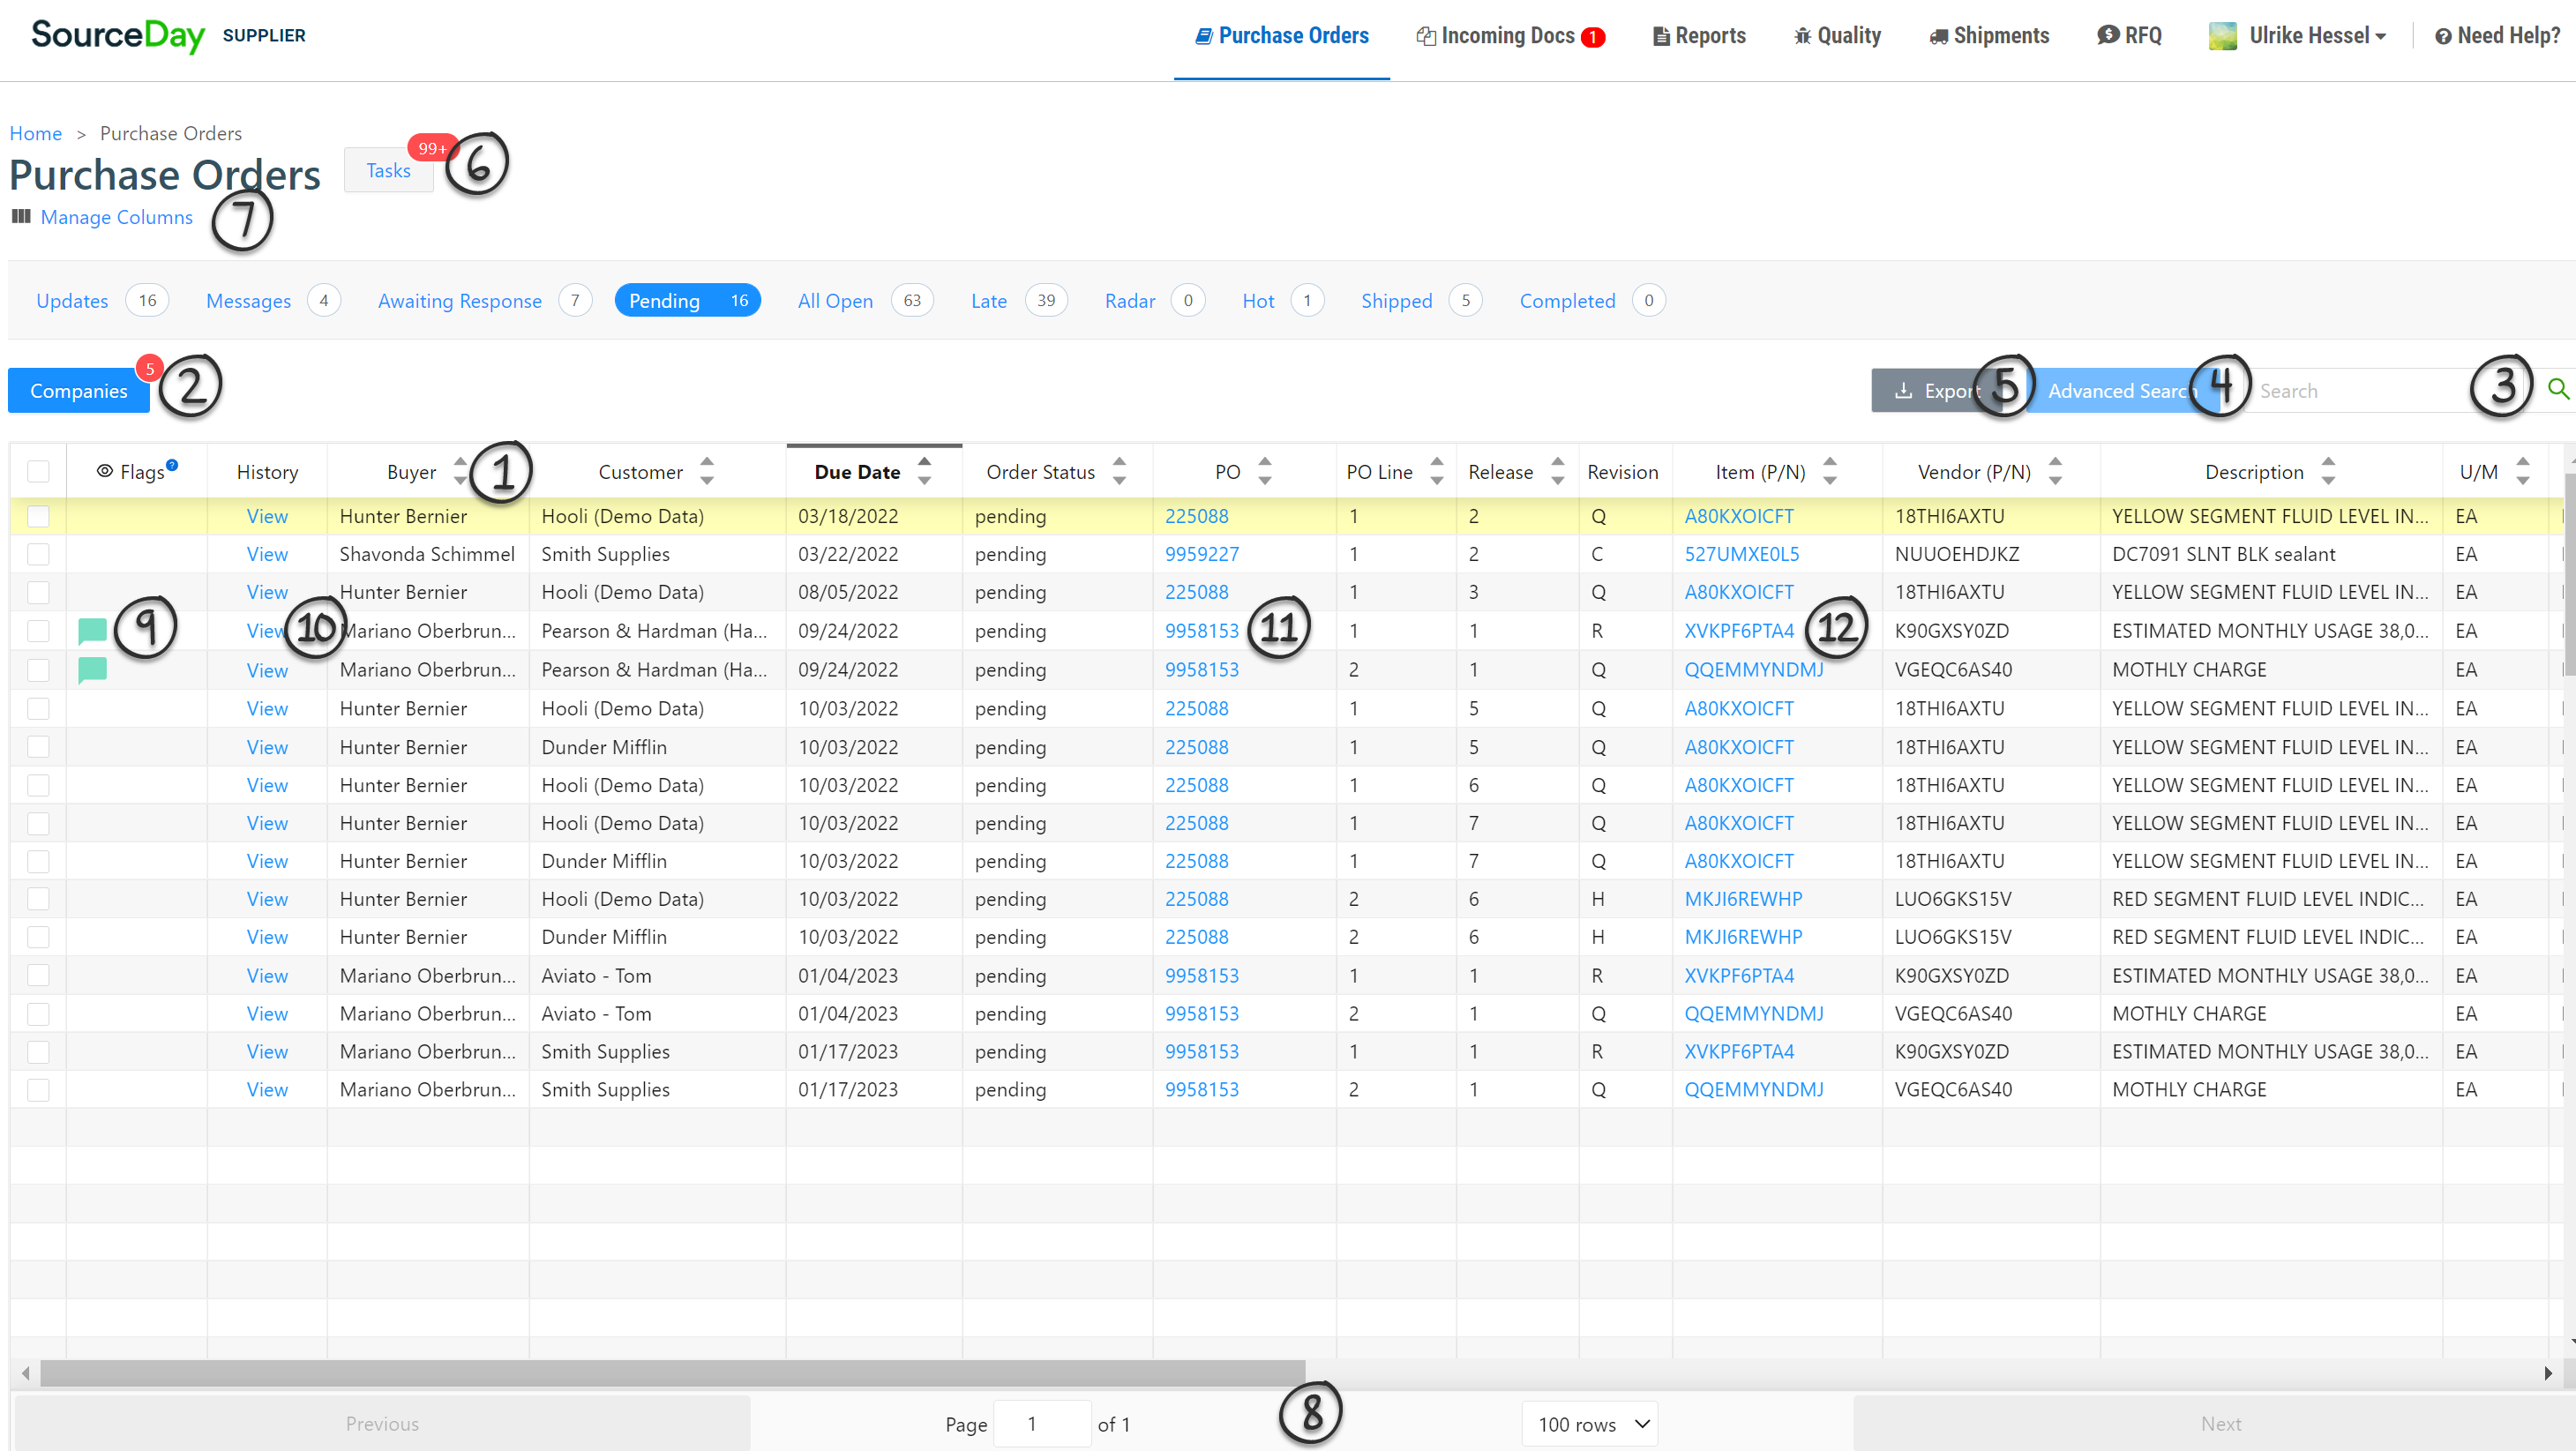Click the horizontal scrollbar right arrow
The width and height of the screenshot is (2576, 1451).
[x=2549, y=1373]
